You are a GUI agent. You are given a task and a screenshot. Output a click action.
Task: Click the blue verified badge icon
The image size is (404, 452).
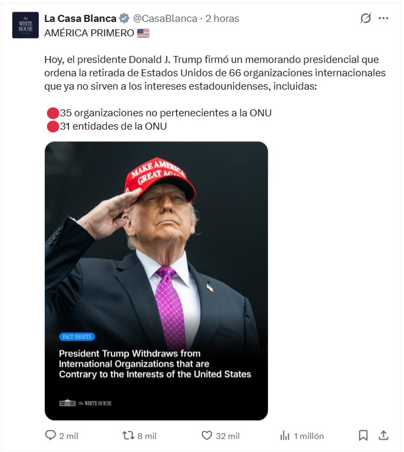(x=125, y=18)
